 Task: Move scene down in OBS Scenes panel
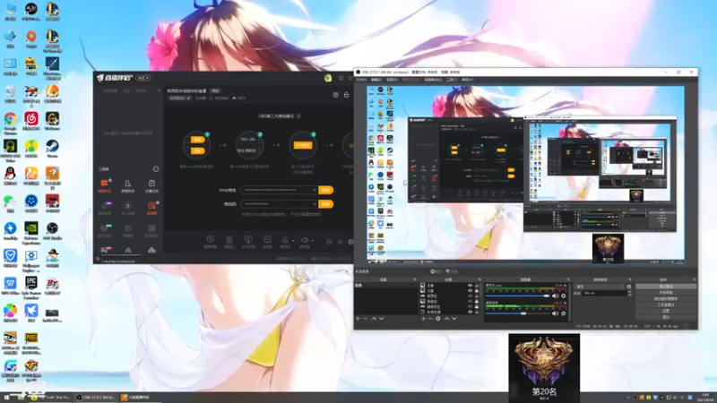point(382,319)
